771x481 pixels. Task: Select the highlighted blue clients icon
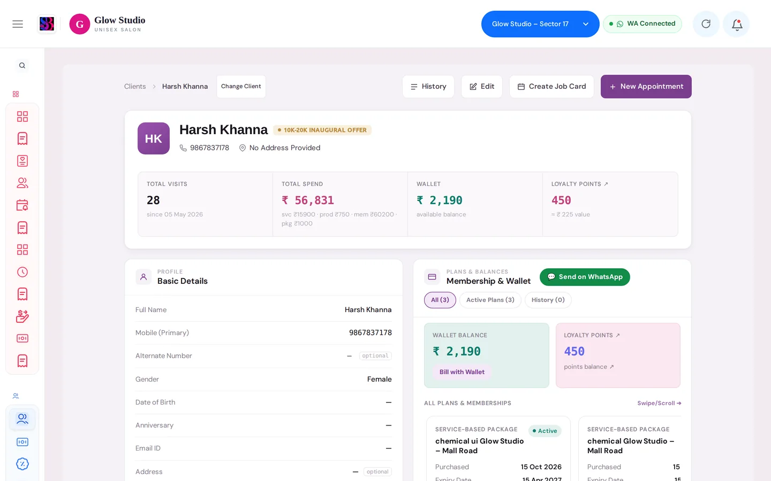(x=22, y=419)
